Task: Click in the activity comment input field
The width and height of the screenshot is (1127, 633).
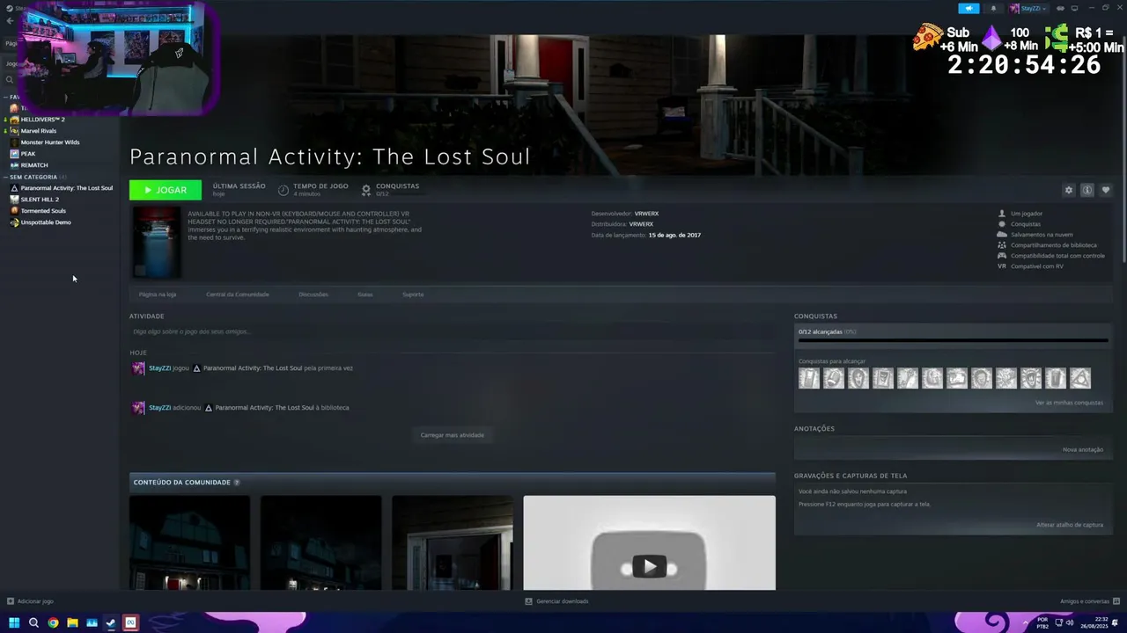Action: [452, 331]
